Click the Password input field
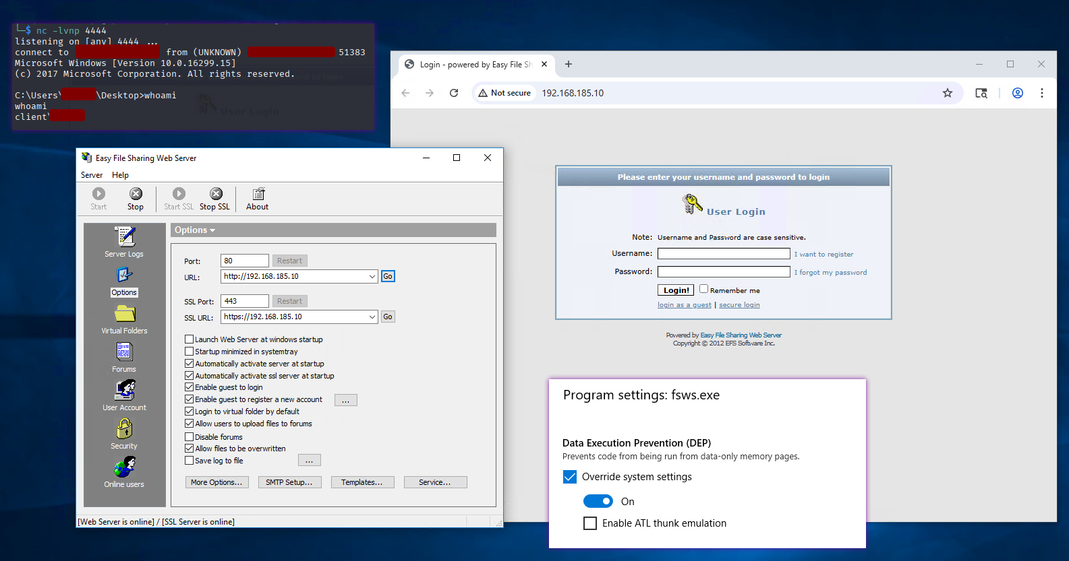 pos(724,272)
